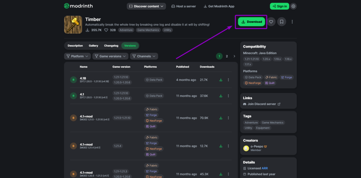Image resolution: width=361 pixels, height=178 pixels.
Task: Expand the Game versions filter dropdown
Action: pyautogui.click(x=110, y=56)
